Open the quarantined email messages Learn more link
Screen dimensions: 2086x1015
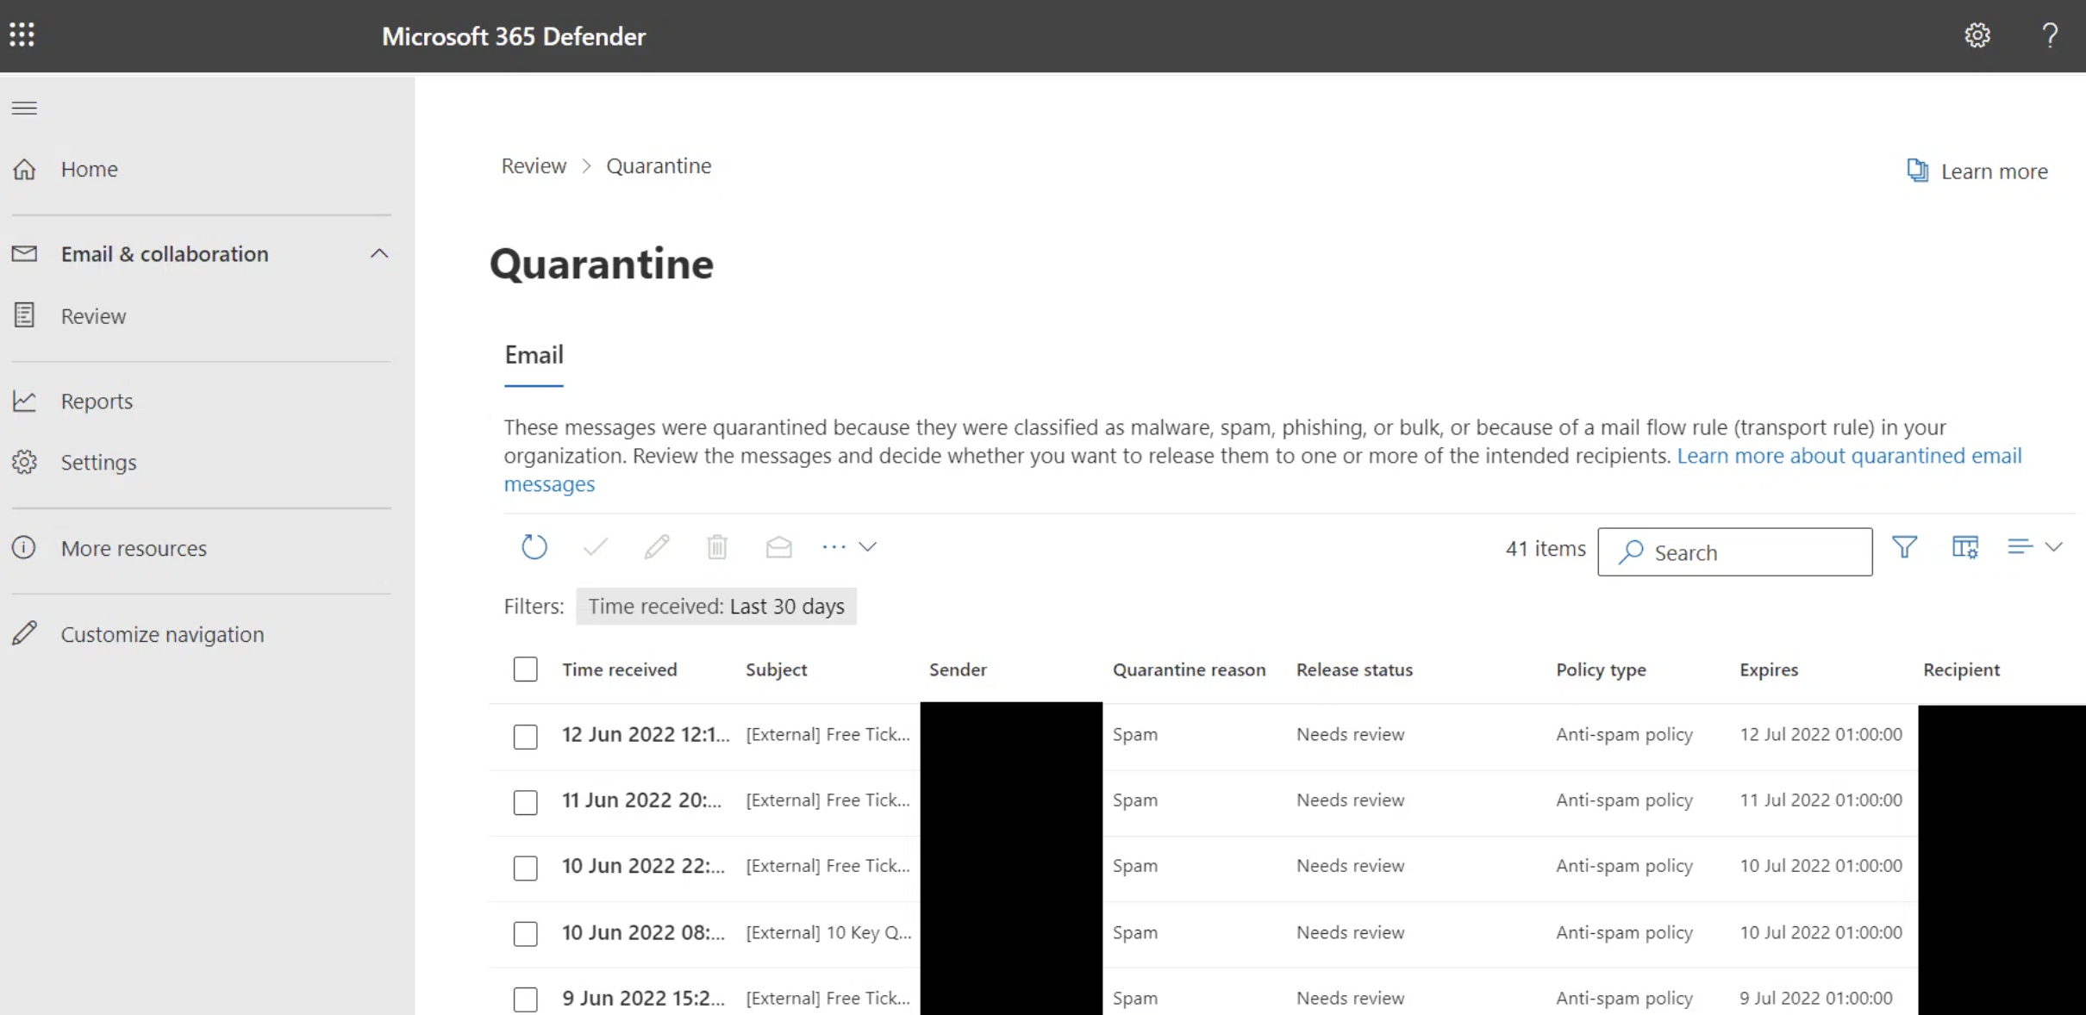tap(1849, 456)
